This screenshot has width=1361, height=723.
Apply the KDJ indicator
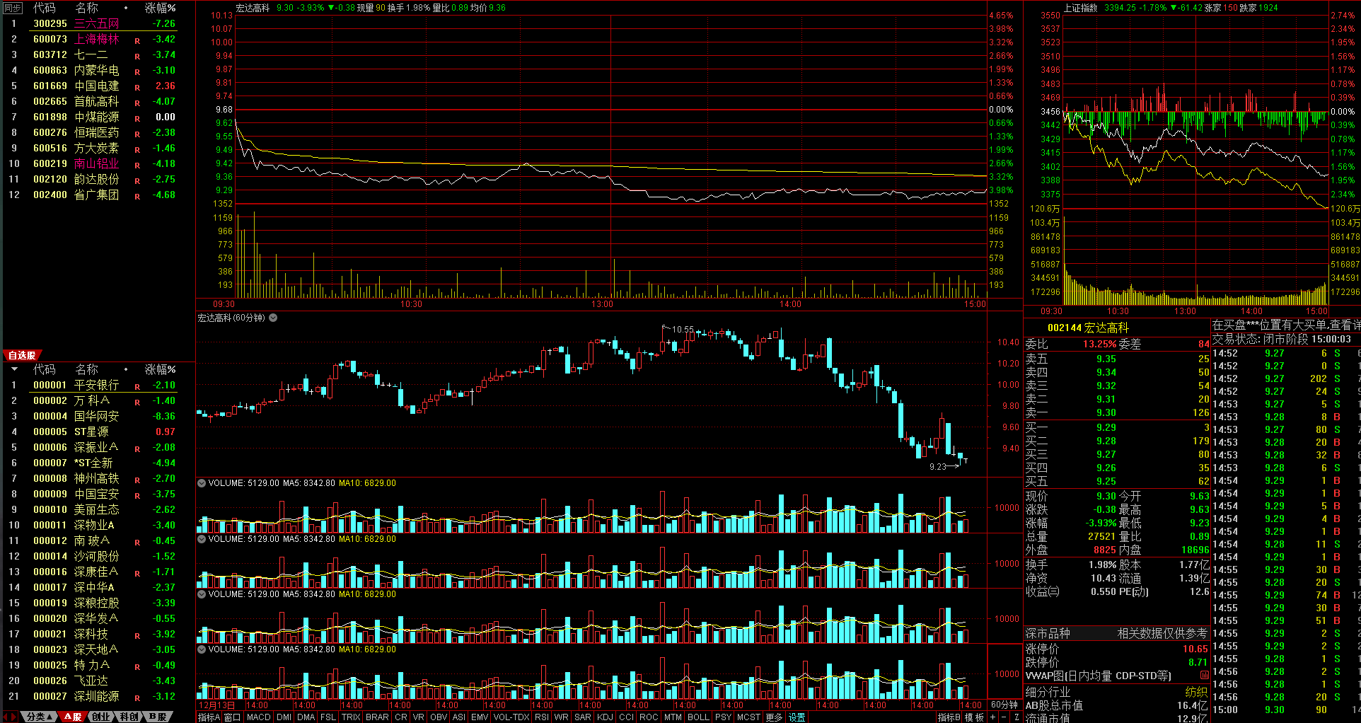coord(605,717)
